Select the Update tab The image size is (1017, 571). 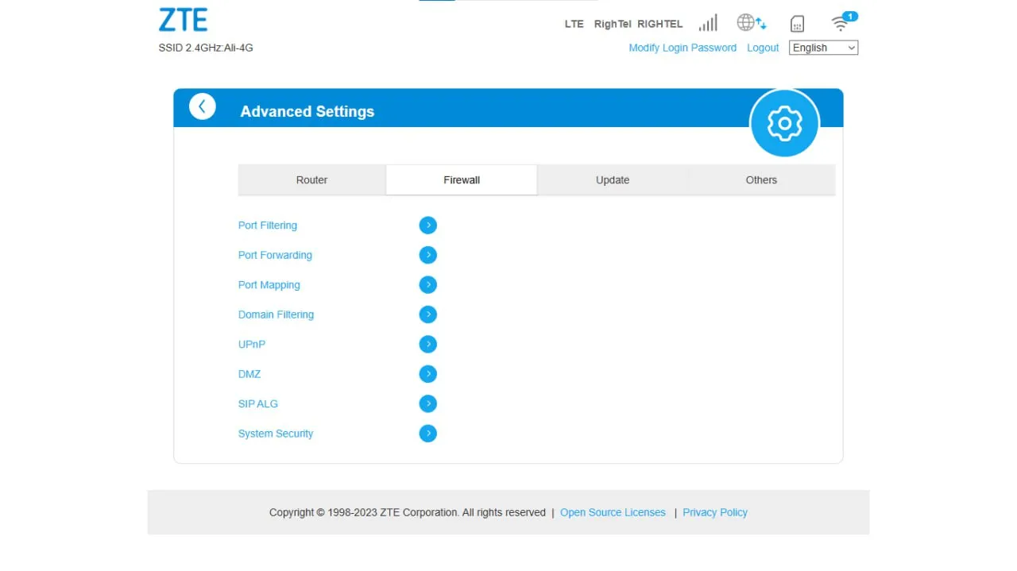[x=612, y=180]
